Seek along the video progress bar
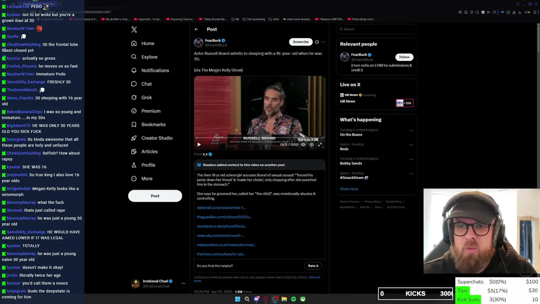 [x=259, y=138]
